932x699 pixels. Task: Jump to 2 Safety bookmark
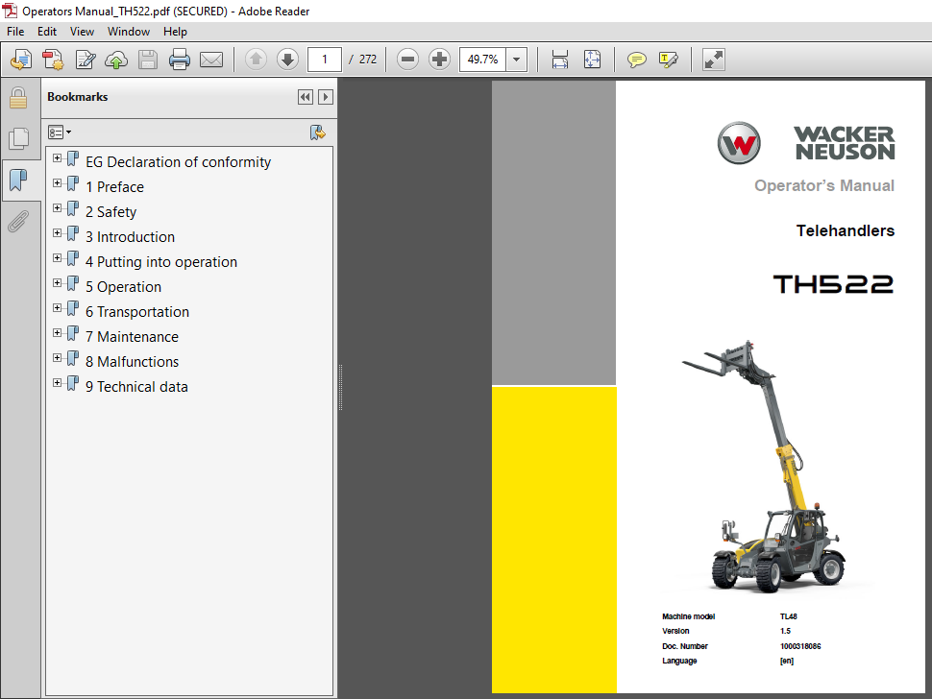click(x=111, y=212)
